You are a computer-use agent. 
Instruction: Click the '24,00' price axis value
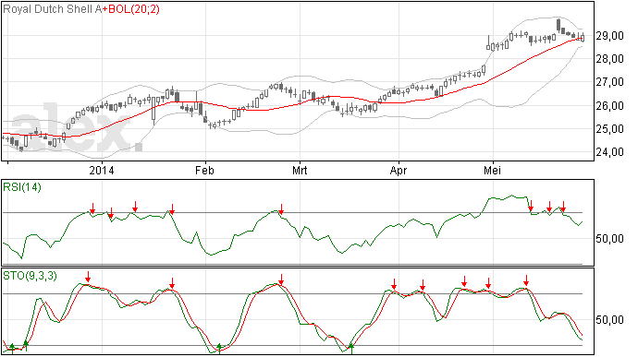pos(609,152)
